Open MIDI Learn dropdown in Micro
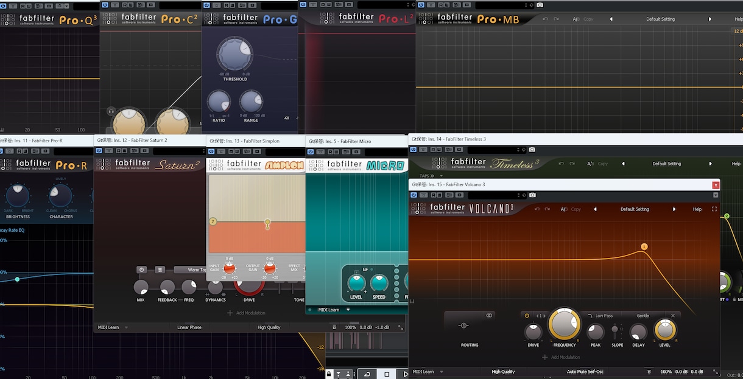 pos(348,310)
